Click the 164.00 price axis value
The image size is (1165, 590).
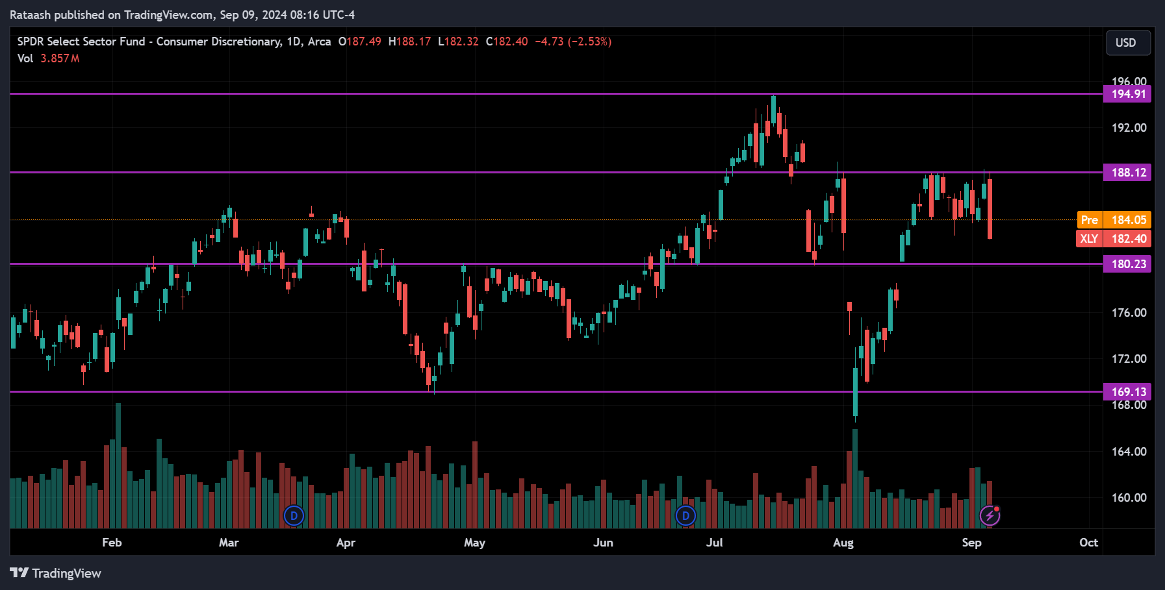tap(1129, 452)
